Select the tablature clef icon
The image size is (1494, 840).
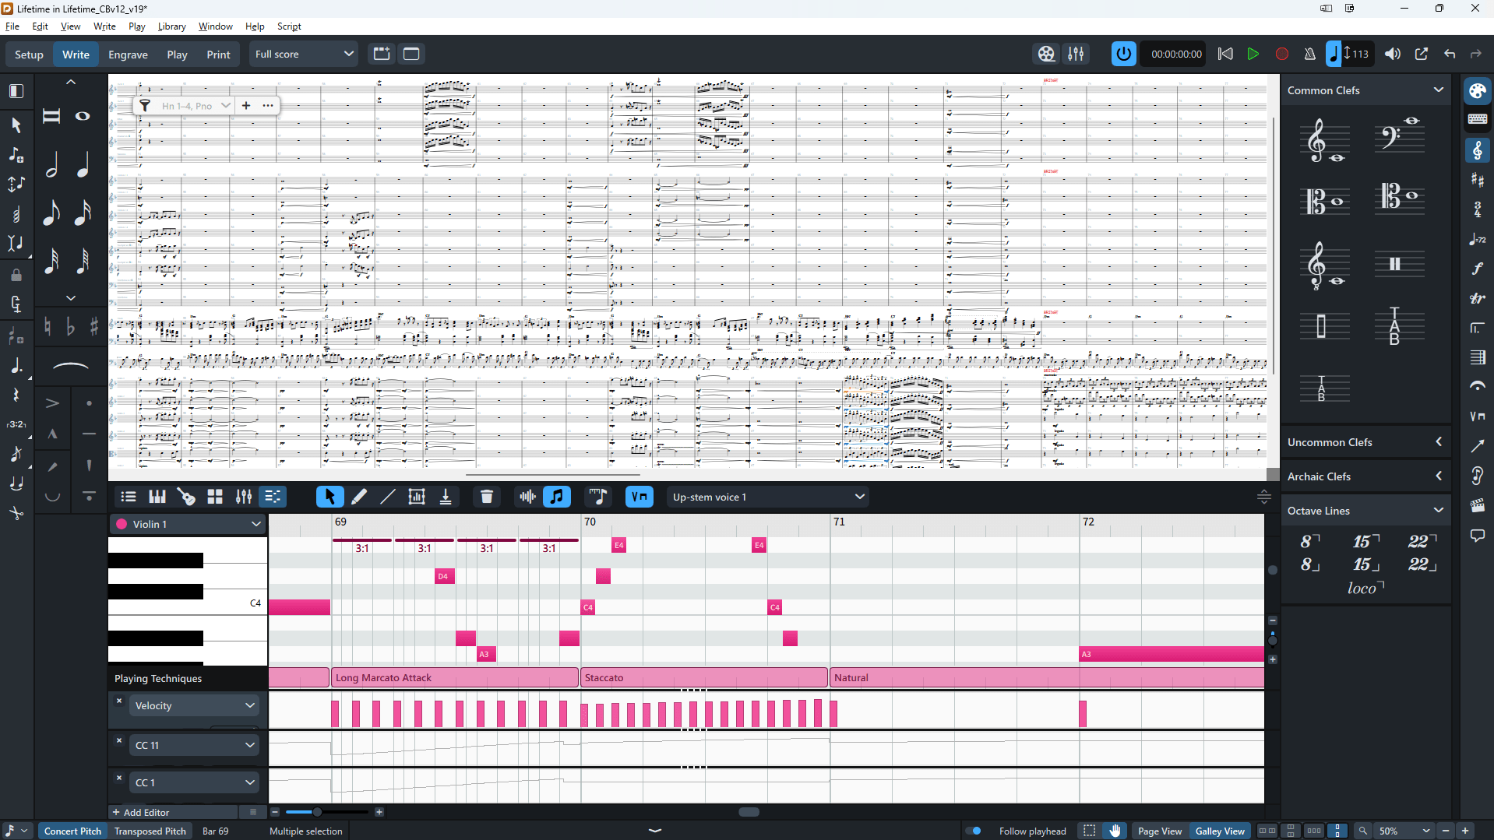1394,326
